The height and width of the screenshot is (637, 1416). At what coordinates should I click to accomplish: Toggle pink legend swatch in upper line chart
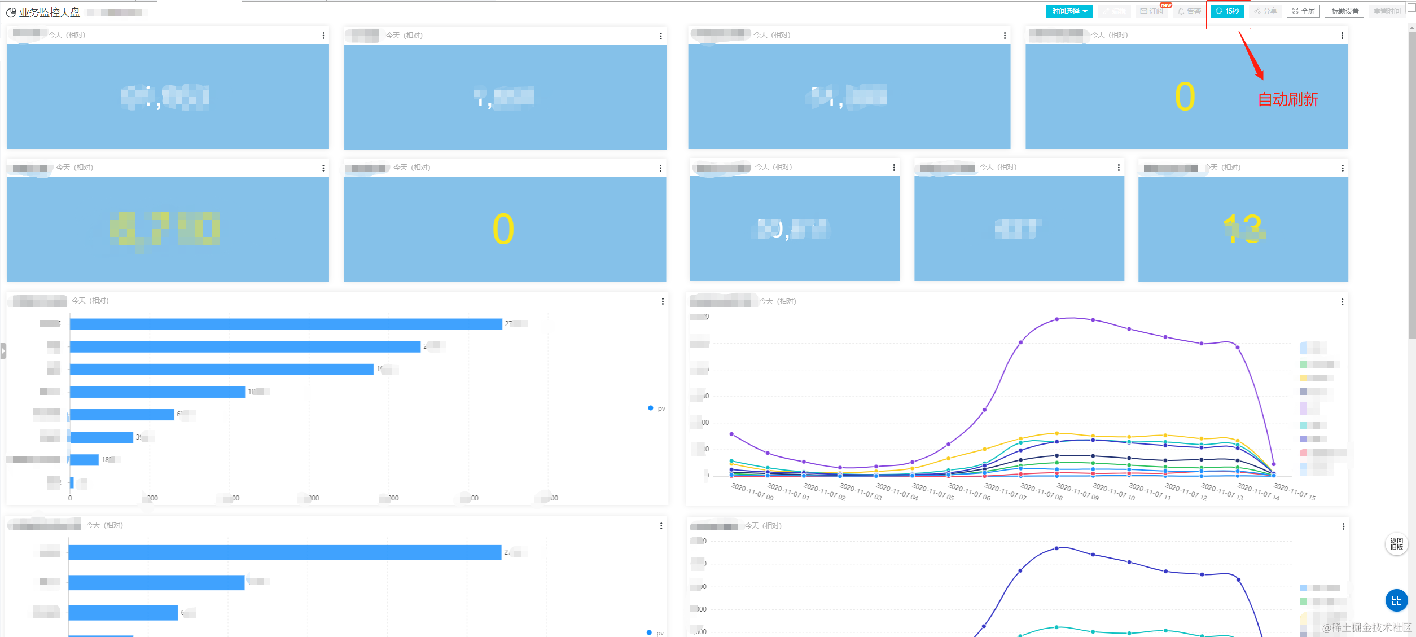pos(1303,453)
